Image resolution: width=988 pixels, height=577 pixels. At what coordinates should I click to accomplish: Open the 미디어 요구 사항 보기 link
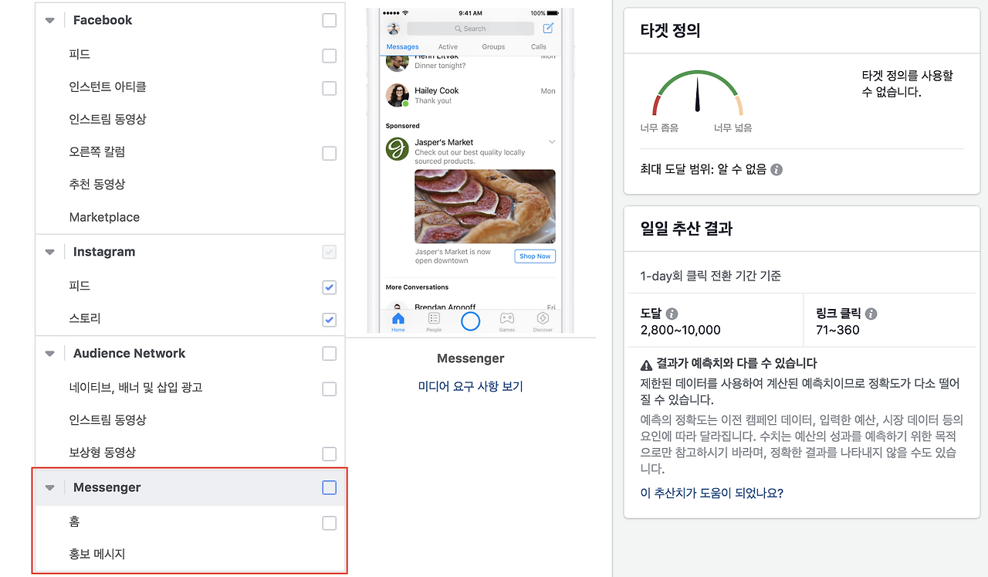pos(471,386)
